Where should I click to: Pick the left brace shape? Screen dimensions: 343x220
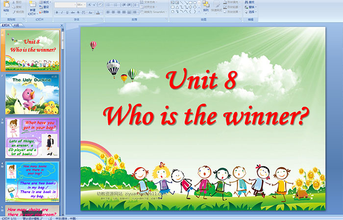(x=190, y=12)
